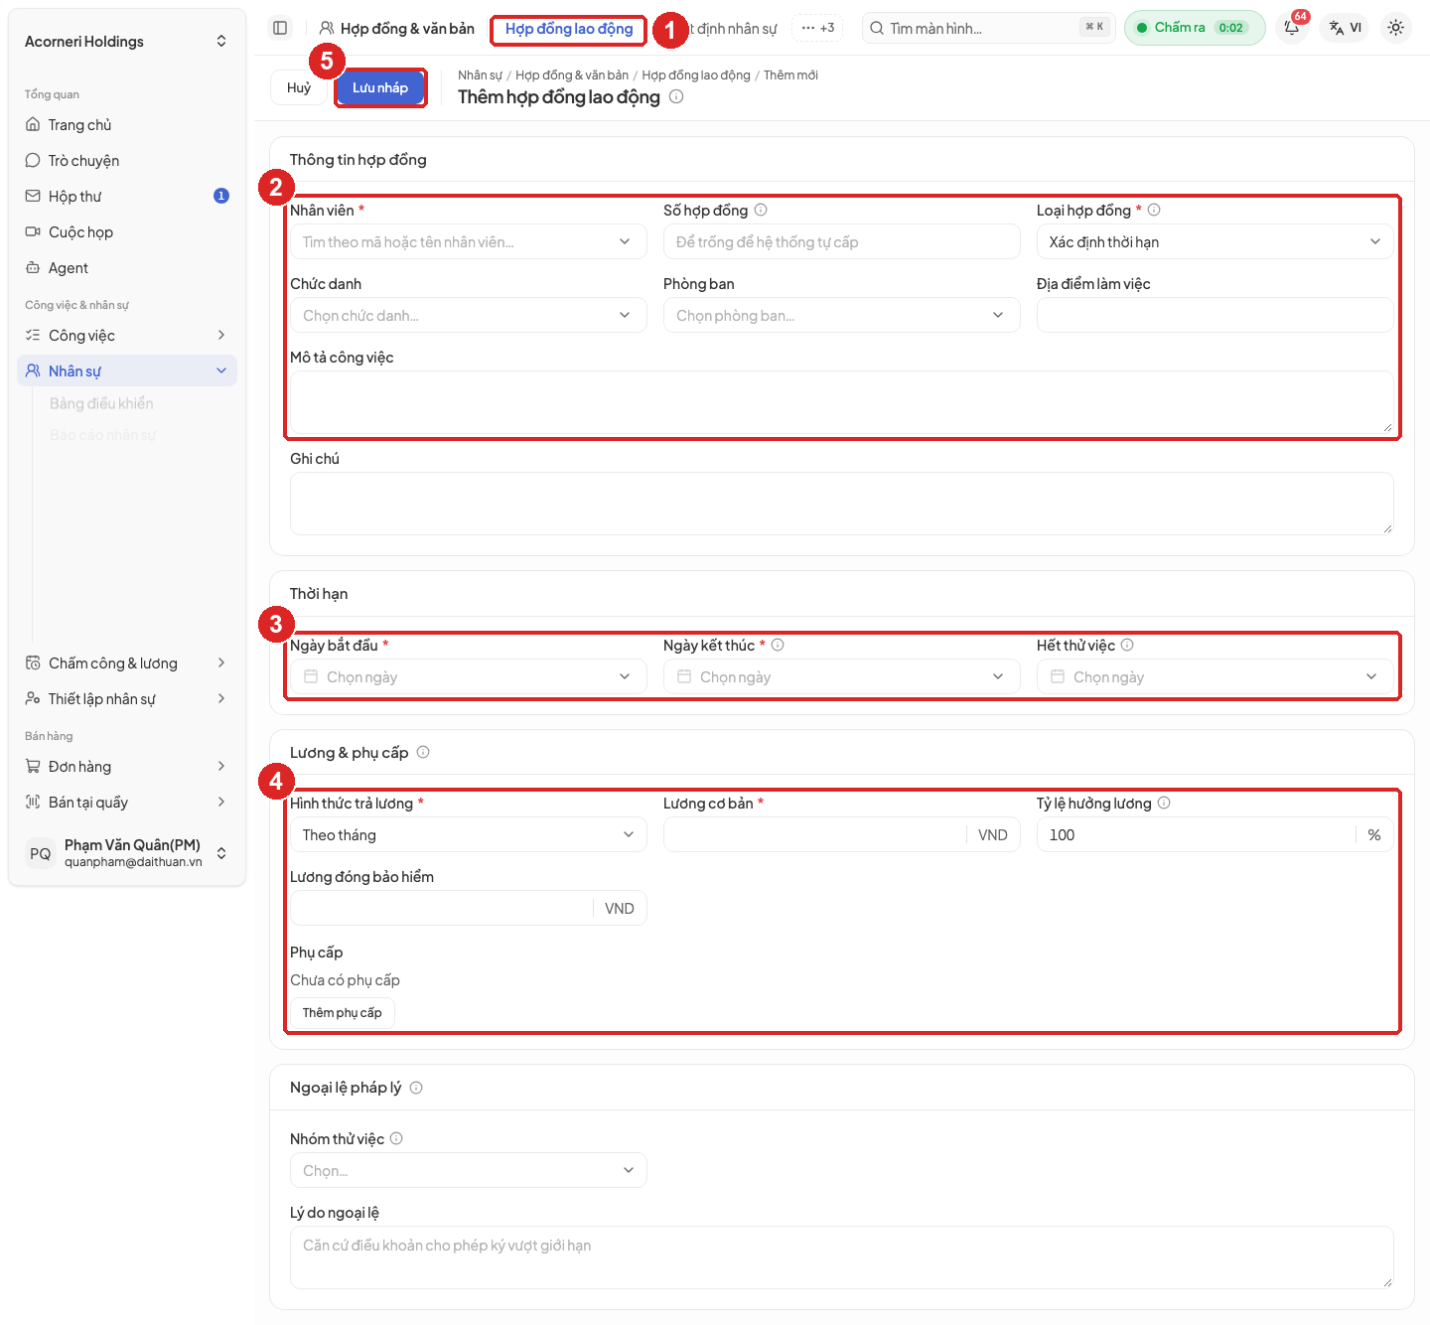Open Cuộc họp meetings in sidebar

(x=127, y=232)
